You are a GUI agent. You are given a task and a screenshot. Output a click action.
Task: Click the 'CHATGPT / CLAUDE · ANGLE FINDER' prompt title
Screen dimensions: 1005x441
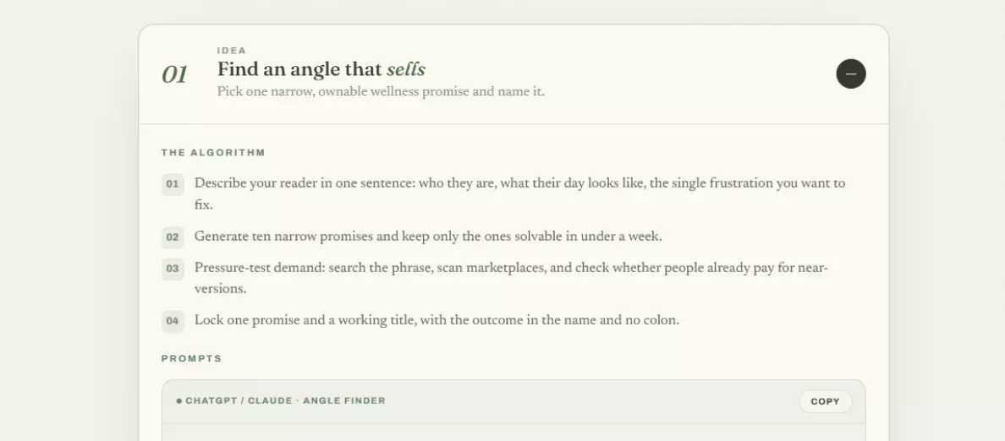coord(285,401)
